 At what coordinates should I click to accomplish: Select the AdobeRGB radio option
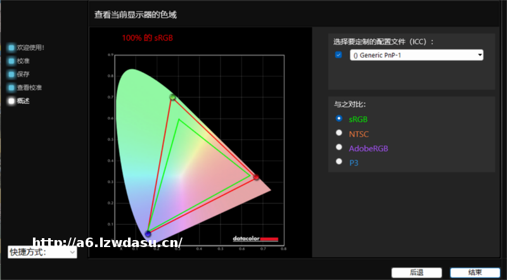[339, 148]
